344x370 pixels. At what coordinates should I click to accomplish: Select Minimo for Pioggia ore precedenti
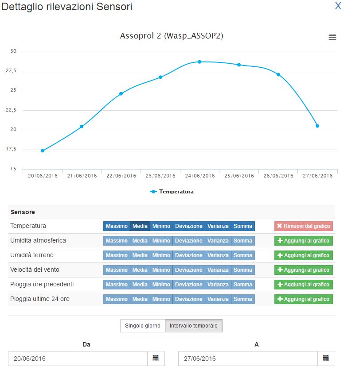(161, 285)
